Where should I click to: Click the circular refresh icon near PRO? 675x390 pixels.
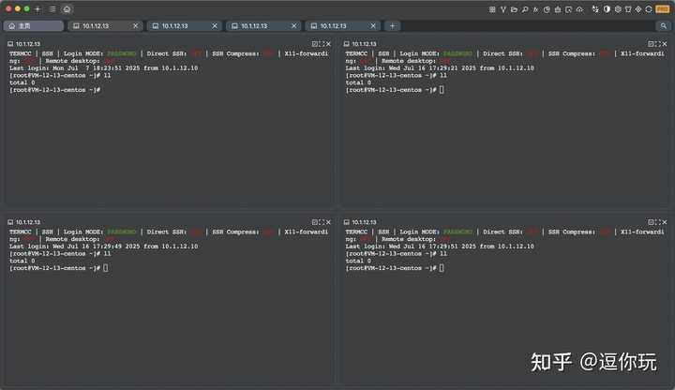(649, 9)
